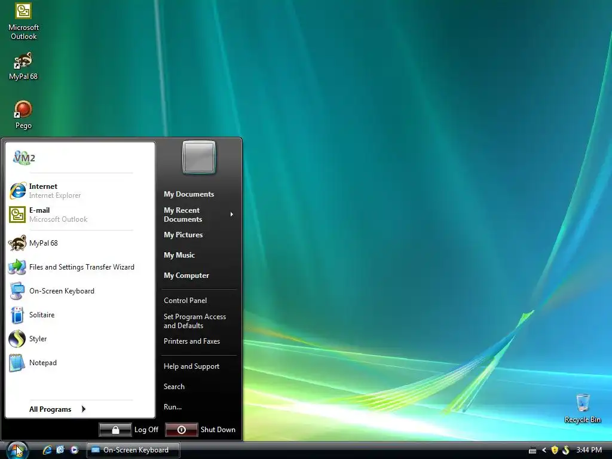Open My Computer
This screenshot has height=459, width=612.
(x=186, y=275)
